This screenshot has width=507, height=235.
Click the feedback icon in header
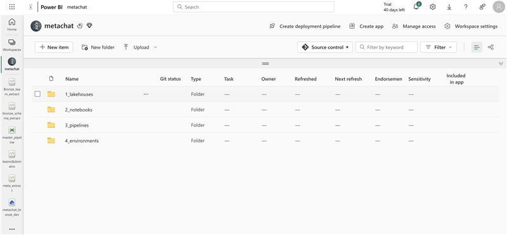point(482,7)
